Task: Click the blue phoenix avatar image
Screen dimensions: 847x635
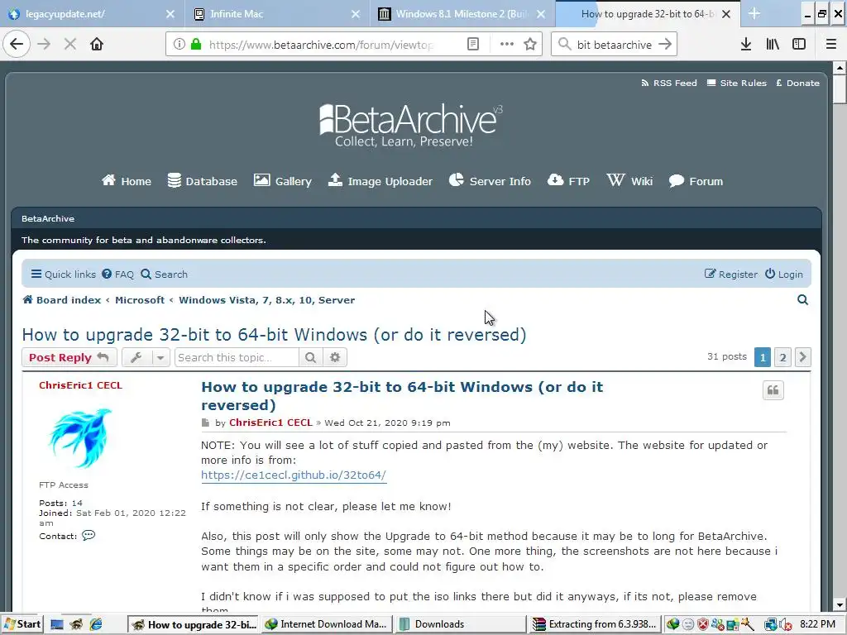Action: pyautogui.click(x=80, y=437)
